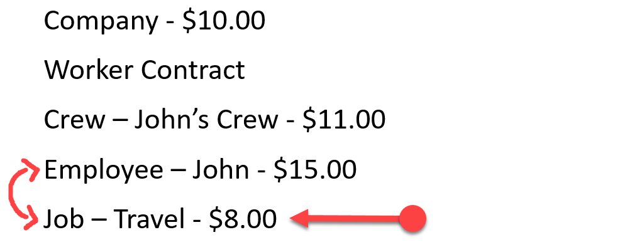Select the $15.00 employee rate
This screenshot has width=642, height=252.
point(315,169)
